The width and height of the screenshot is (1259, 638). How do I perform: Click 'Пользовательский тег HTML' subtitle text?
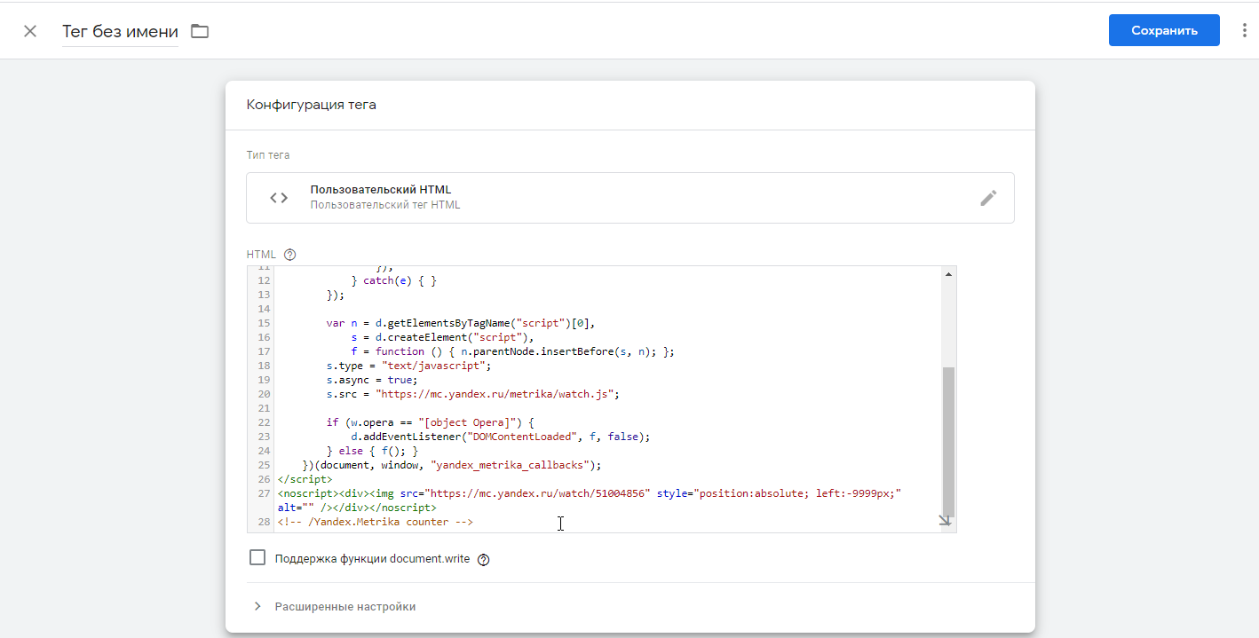[x=385, y=205]
